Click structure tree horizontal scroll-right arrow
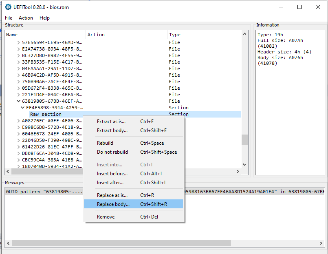 click(238, 171)
